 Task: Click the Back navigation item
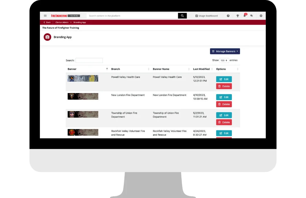click(x=47, y=22)
